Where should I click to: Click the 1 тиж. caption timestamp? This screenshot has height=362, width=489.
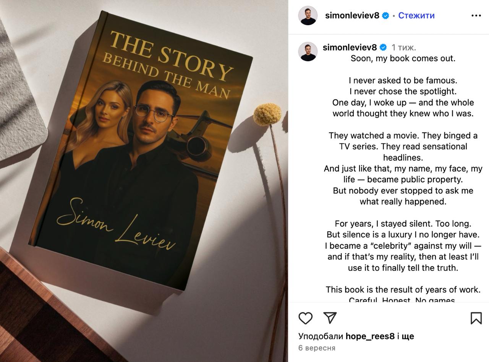point(404,47)
